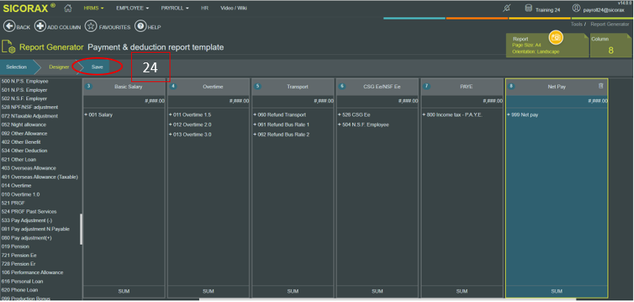The width and height of the screenshot is (634, 302).
Task: Click column number 5 badge
Action: click(258, 87)
